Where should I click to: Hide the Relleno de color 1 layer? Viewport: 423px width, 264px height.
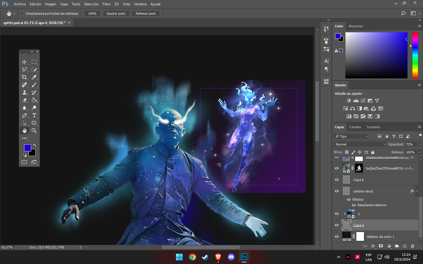click(337, 236)
